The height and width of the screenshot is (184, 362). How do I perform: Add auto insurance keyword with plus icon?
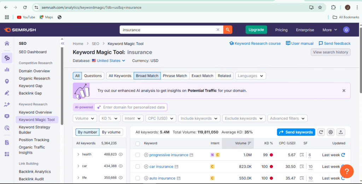[146, 178]
